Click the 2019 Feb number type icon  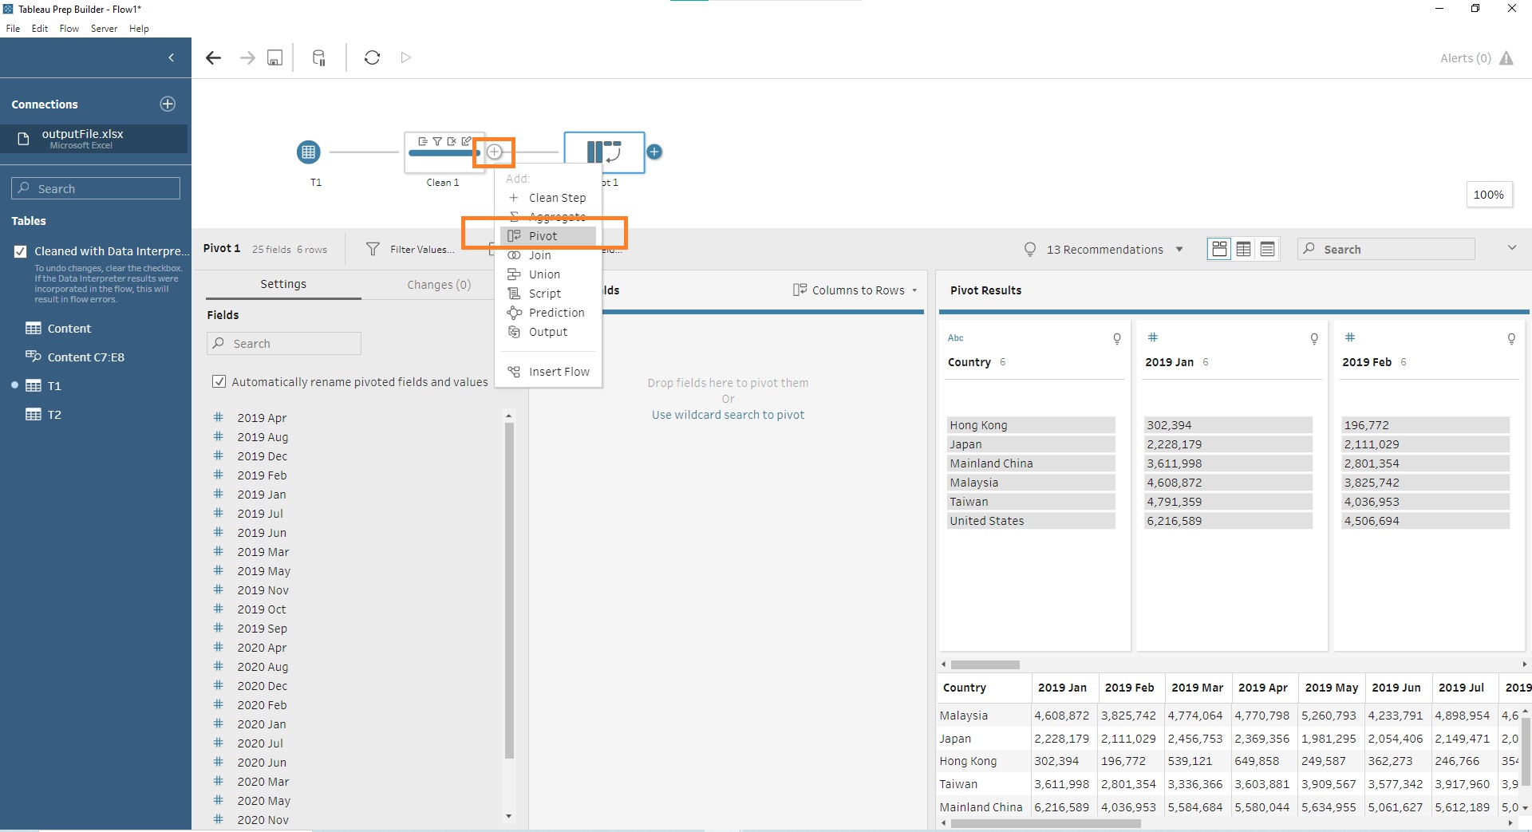tap(1349, 337)
